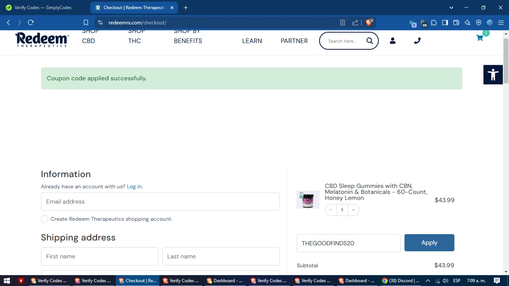Open the Windows notification center
The image size is (509, 286).
coord(497,281)
